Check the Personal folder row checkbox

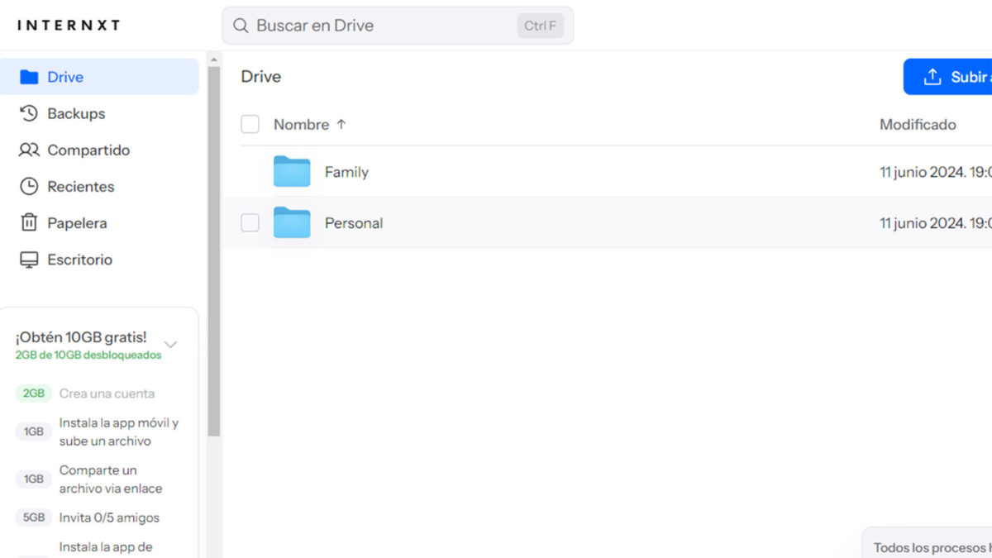point(250,223)
